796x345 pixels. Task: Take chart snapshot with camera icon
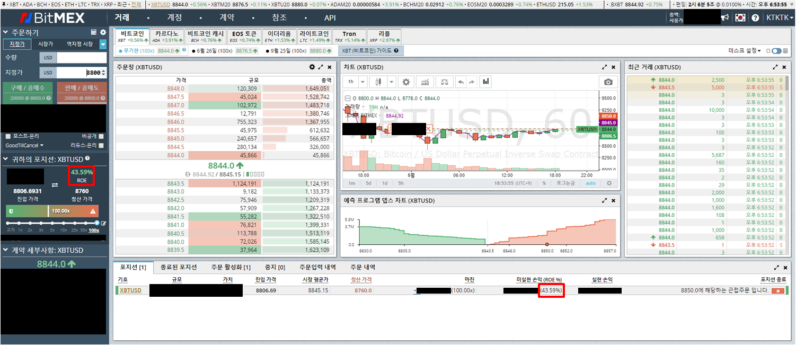pyautogui.click(x=608, y=82)
